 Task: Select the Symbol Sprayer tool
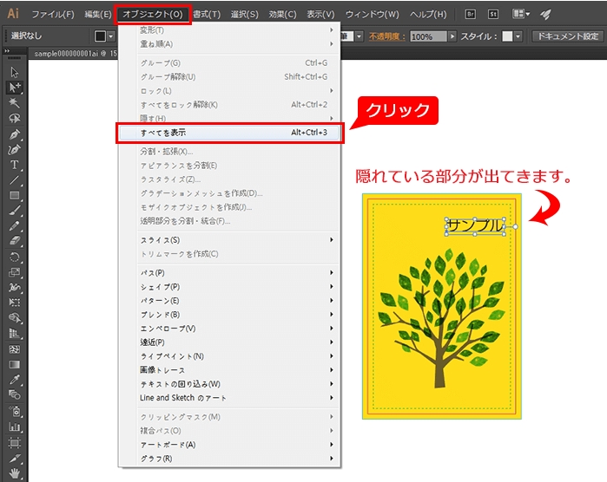point(14,411)
